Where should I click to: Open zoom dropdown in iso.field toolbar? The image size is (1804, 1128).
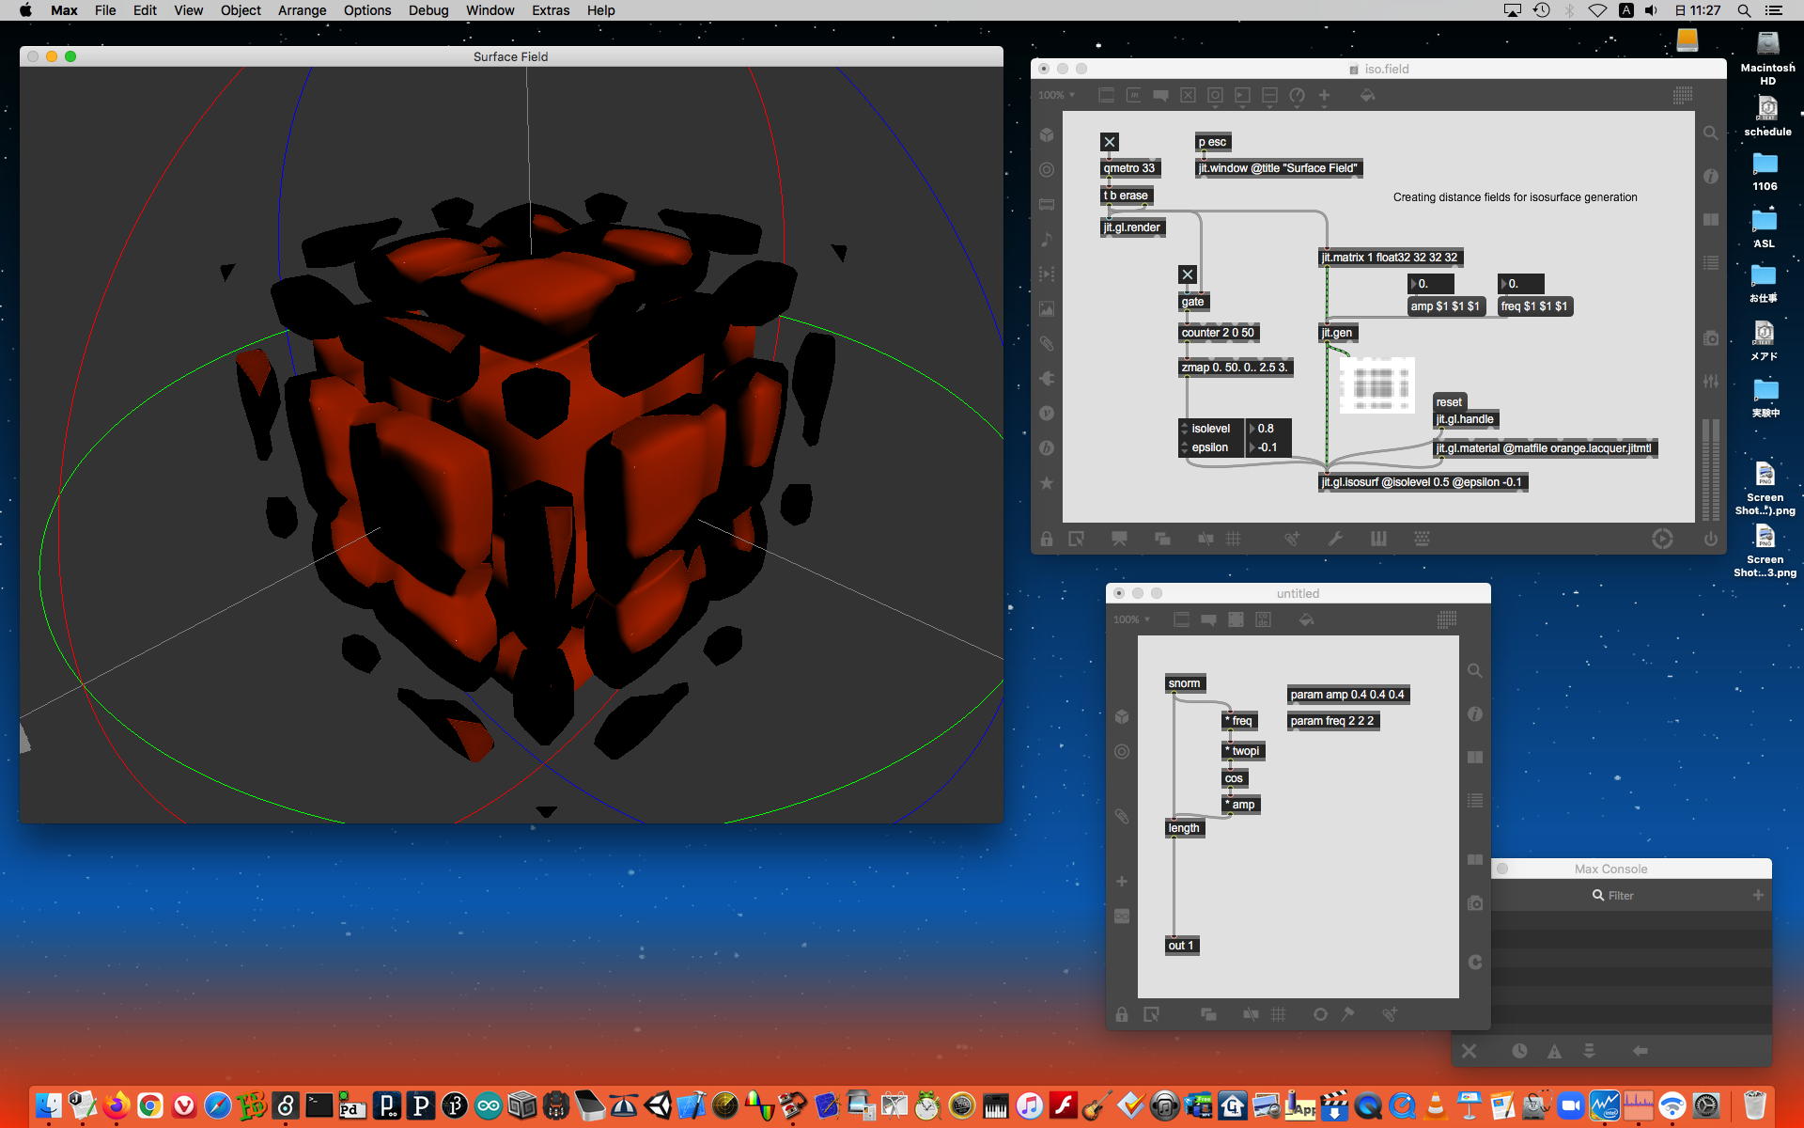tap(1057, 95)
